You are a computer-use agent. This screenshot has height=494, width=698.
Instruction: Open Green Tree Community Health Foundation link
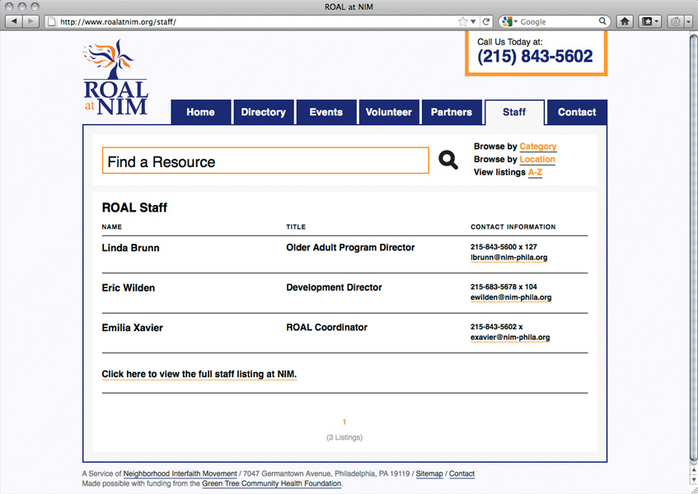click(272, 484)
